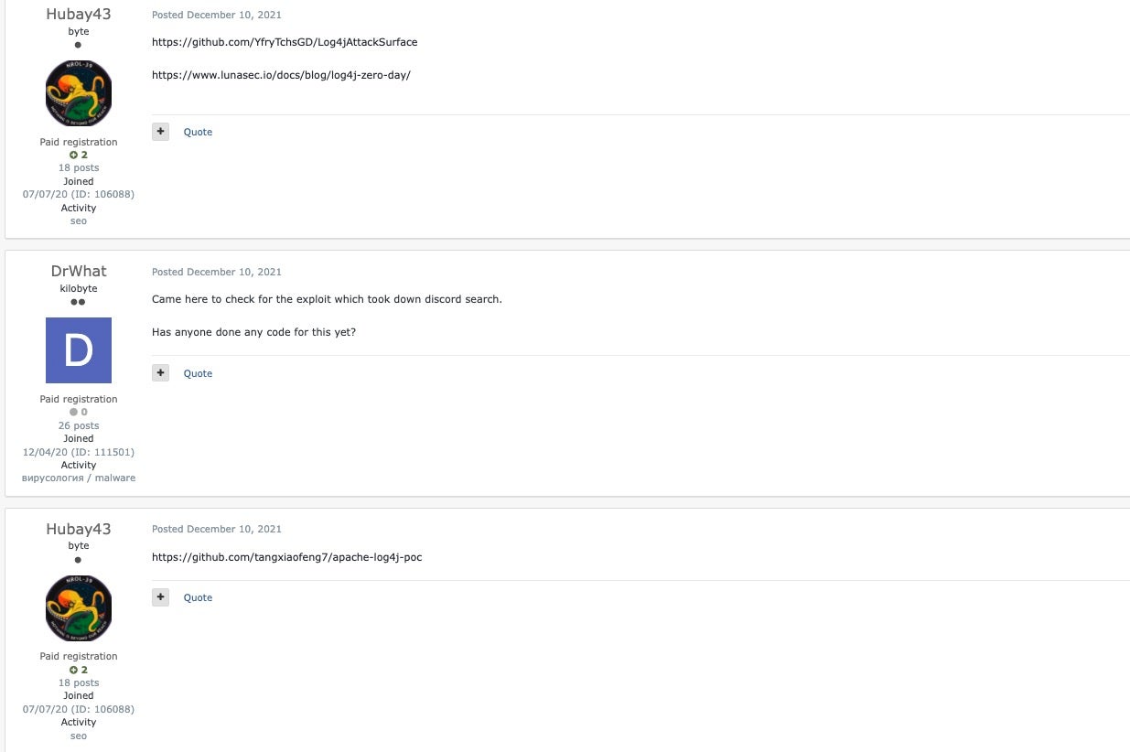The width and height of the screenshot is (1130, 752).
Task: Open the Posted December 10, 2021 timestamp on DrWhat's post
Action: [217, 272]
